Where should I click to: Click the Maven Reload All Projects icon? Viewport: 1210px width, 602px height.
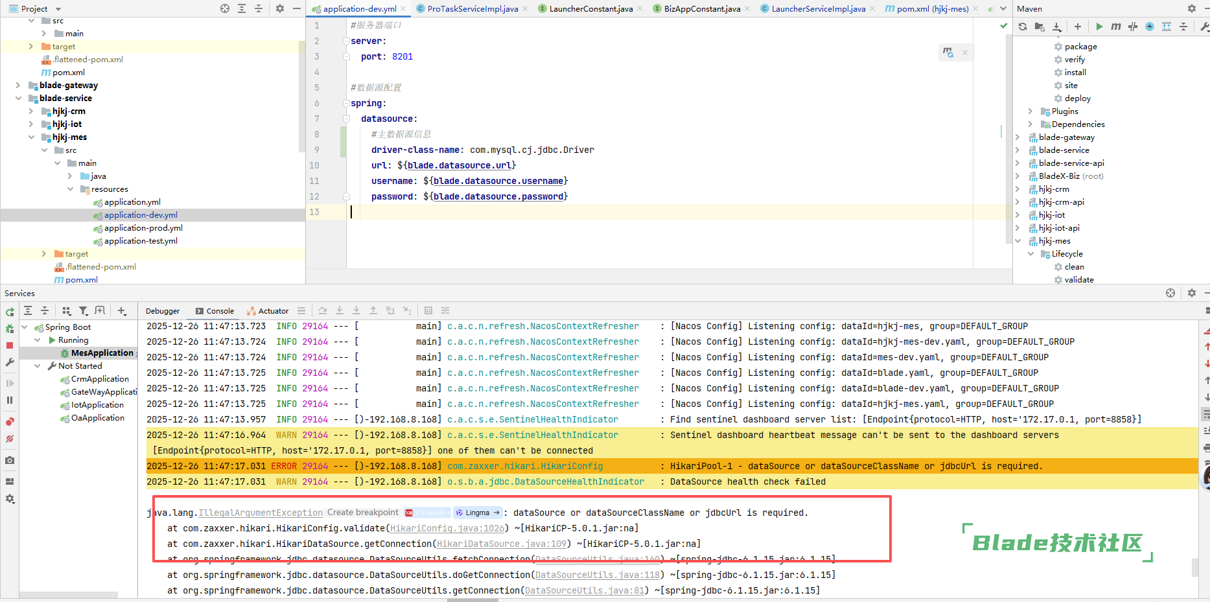click(1023, 27)
